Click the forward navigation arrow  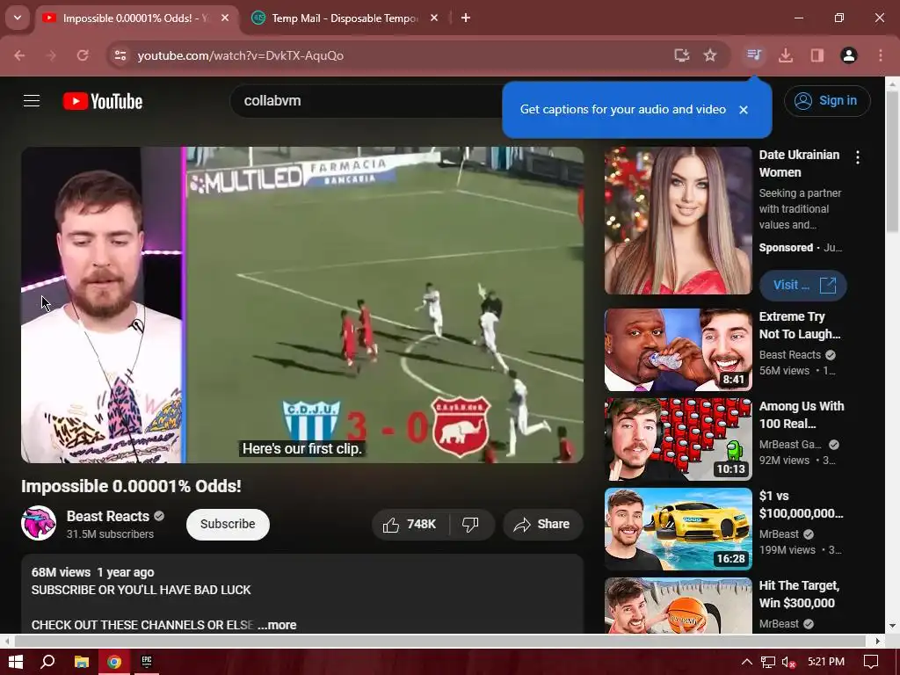(x=51, y=55)
